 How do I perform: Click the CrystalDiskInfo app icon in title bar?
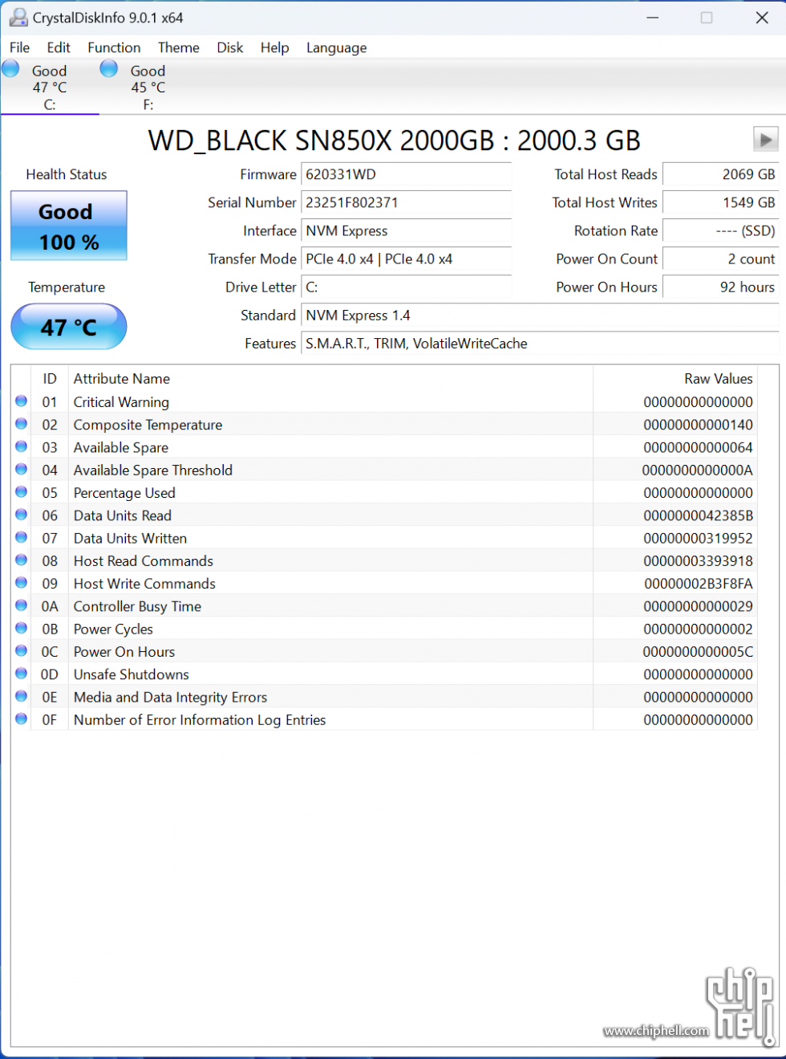(18, 17)
